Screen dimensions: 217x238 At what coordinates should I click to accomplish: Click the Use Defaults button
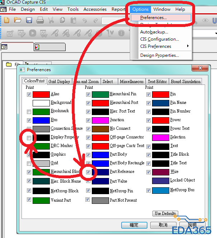(165, 214)
